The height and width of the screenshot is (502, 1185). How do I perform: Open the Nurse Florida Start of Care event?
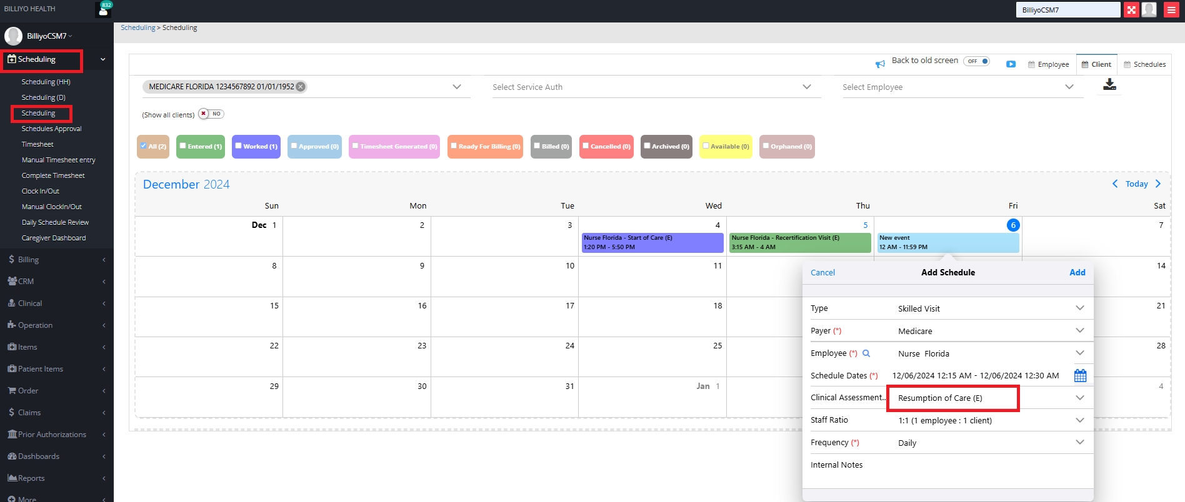(x=652, y=242)
